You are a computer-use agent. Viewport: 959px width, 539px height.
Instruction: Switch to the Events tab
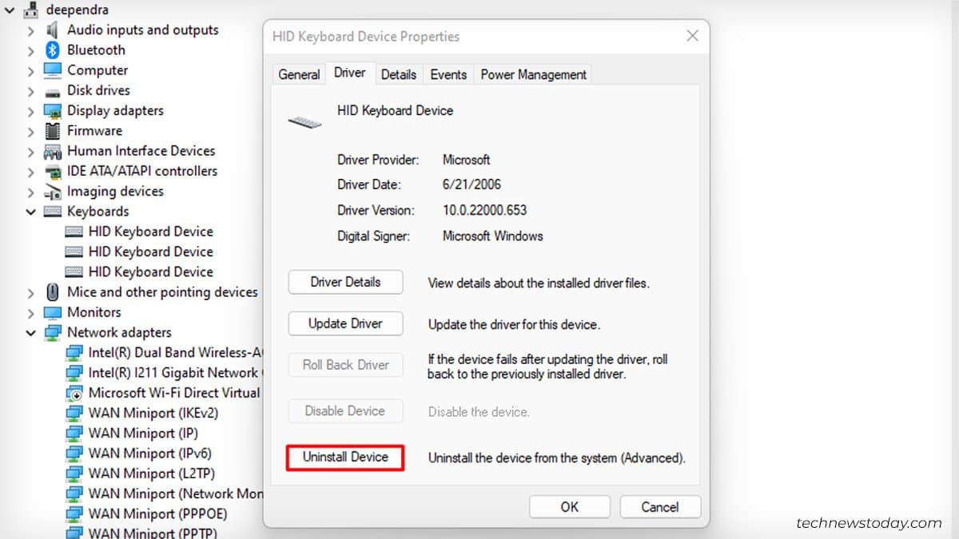(x=448, y=73)
